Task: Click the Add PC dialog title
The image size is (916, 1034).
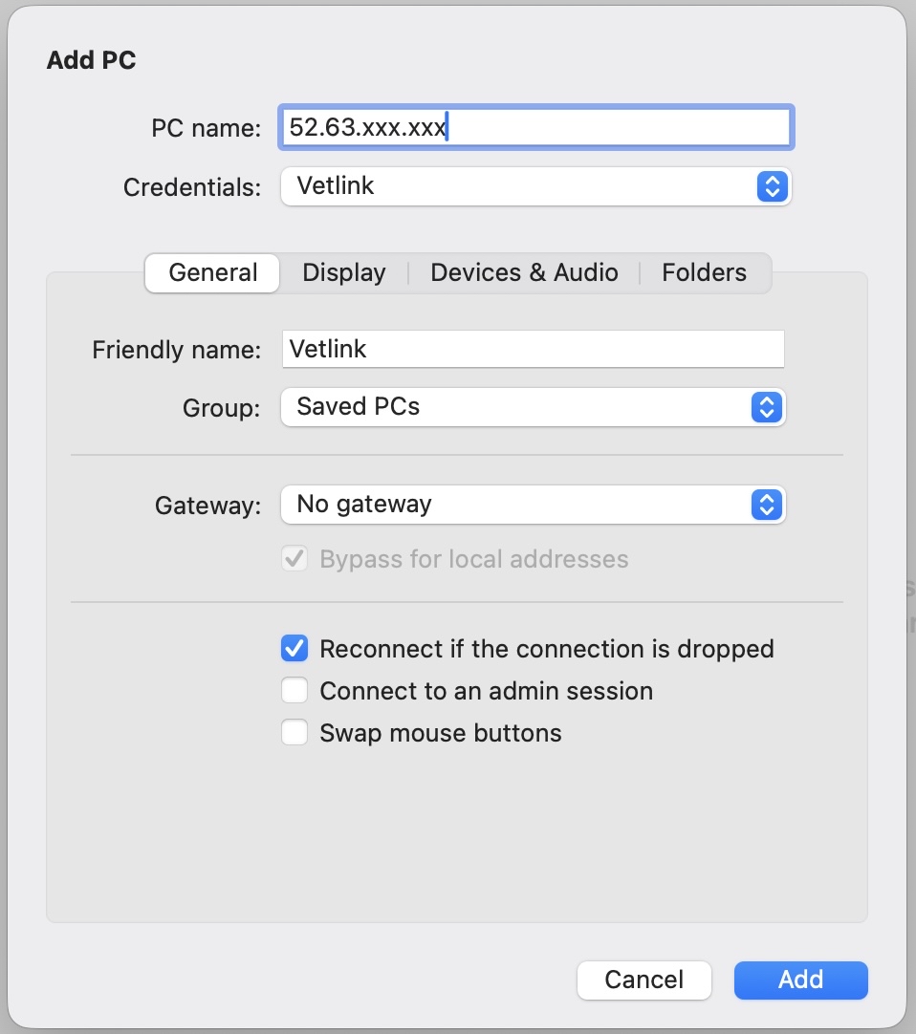Action: (x=92, y=60)
